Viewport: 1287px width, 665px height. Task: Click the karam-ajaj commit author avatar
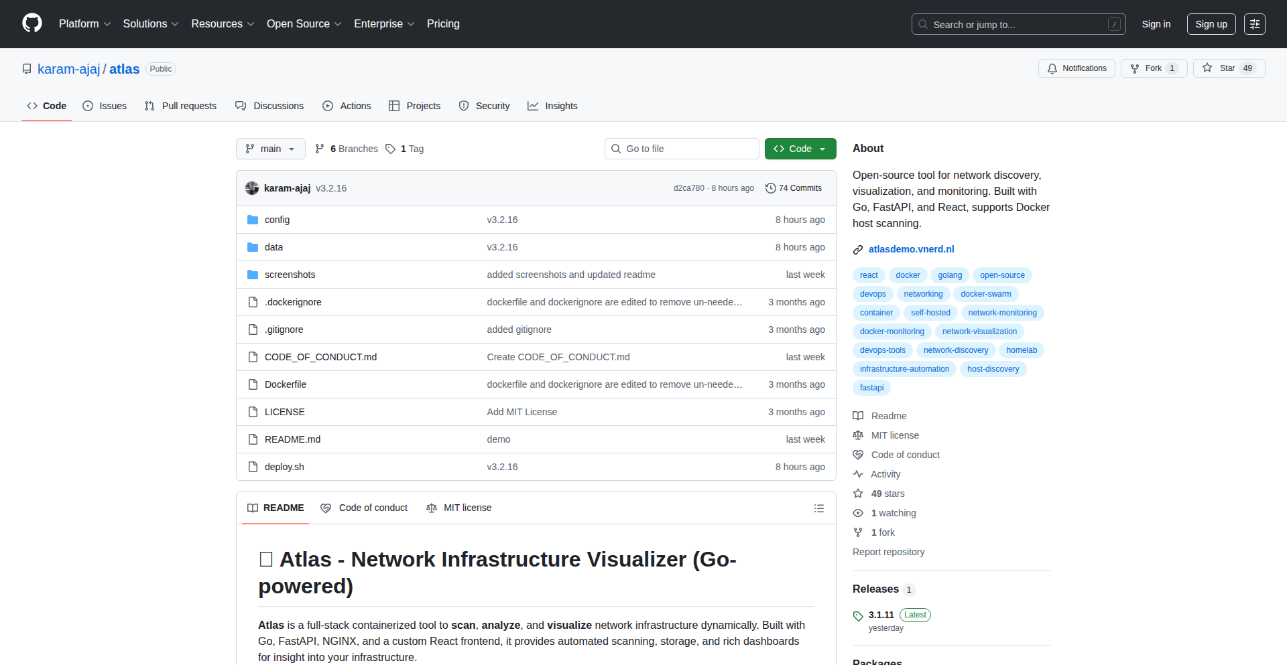pyautogui.click(x=252, y=188)
